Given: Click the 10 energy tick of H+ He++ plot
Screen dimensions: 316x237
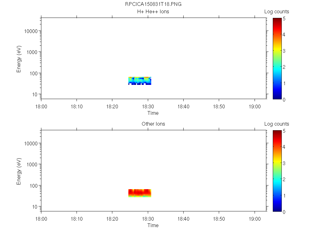Looking at the screenshot, I should point(35,94).
